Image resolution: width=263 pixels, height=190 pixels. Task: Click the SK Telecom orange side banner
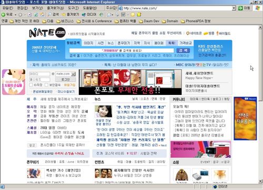pos(245,119)
